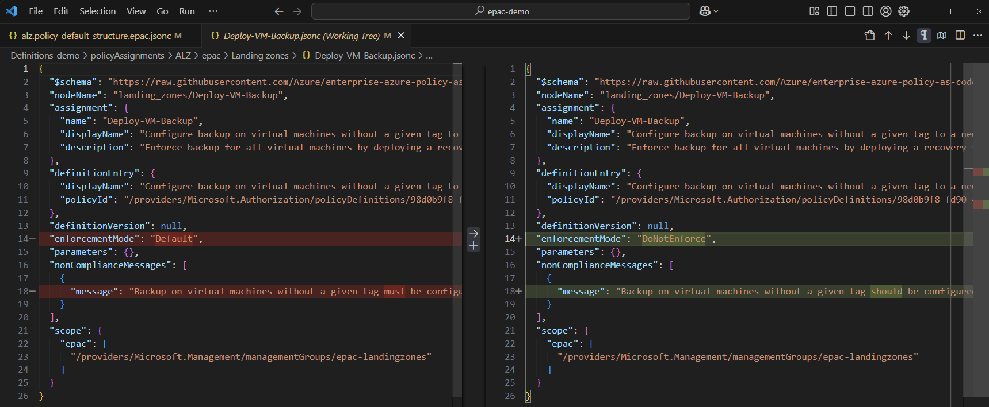
Task: Expand the Landing zones breadcrumb
Action: (260, 55)
